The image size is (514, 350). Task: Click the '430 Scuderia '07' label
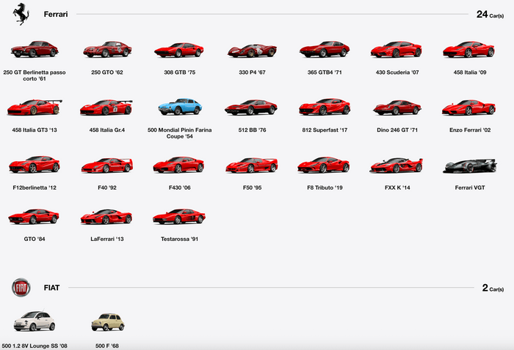click(397, 72)
